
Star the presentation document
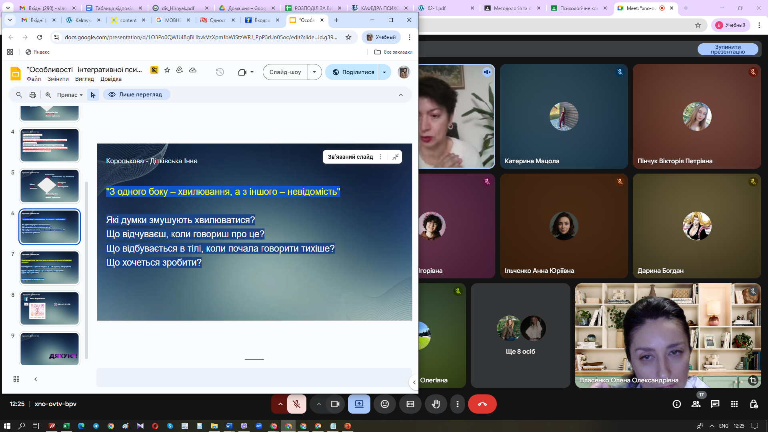click(167, 70)
